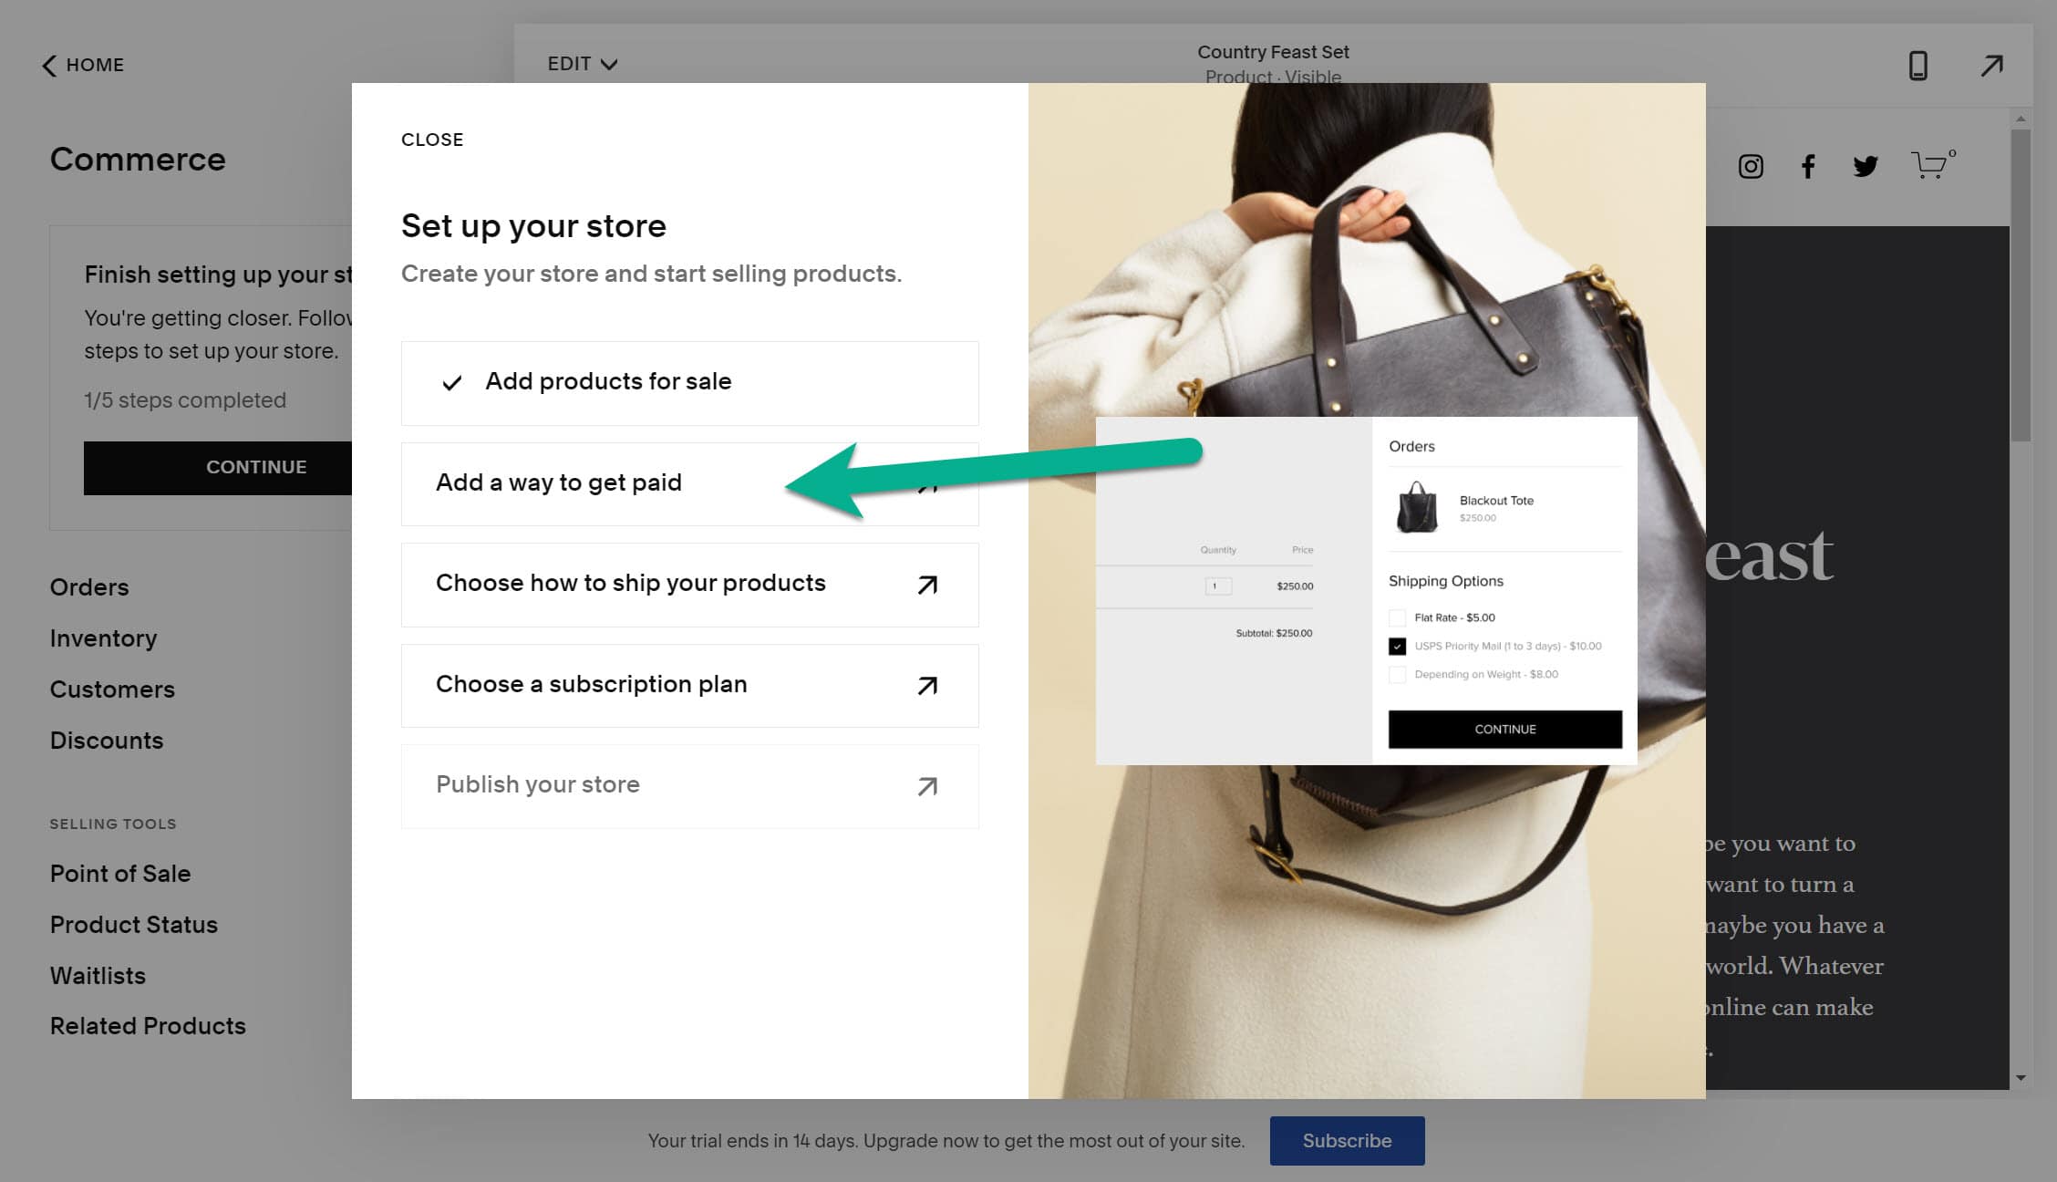Open 'Choose how to ship your products' via its arrow
This screenshot has height=1182, width=2057.
tap(927, 585)
